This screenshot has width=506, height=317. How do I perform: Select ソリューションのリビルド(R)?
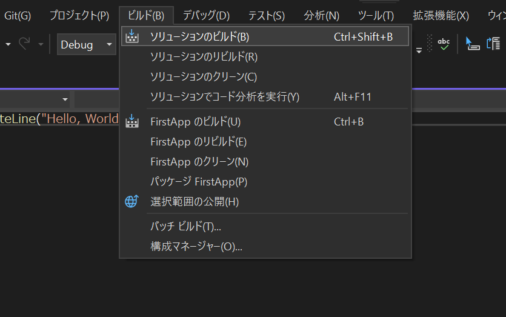click(265, 57)
